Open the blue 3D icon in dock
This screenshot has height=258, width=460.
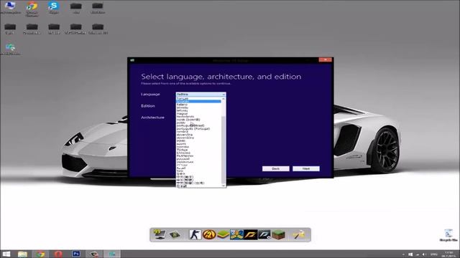(x=236, y=234)
